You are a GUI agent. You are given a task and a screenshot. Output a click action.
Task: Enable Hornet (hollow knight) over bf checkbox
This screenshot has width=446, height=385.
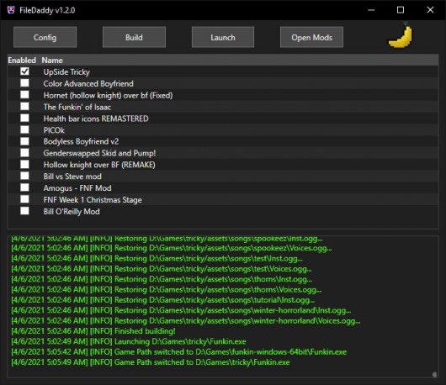pos(24,95)
